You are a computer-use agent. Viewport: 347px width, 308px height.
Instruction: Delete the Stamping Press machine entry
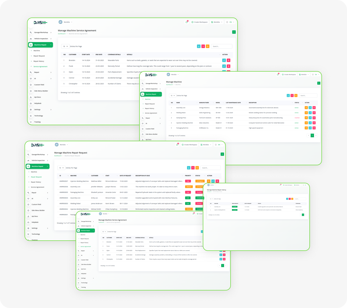click(x=314, y=118)
